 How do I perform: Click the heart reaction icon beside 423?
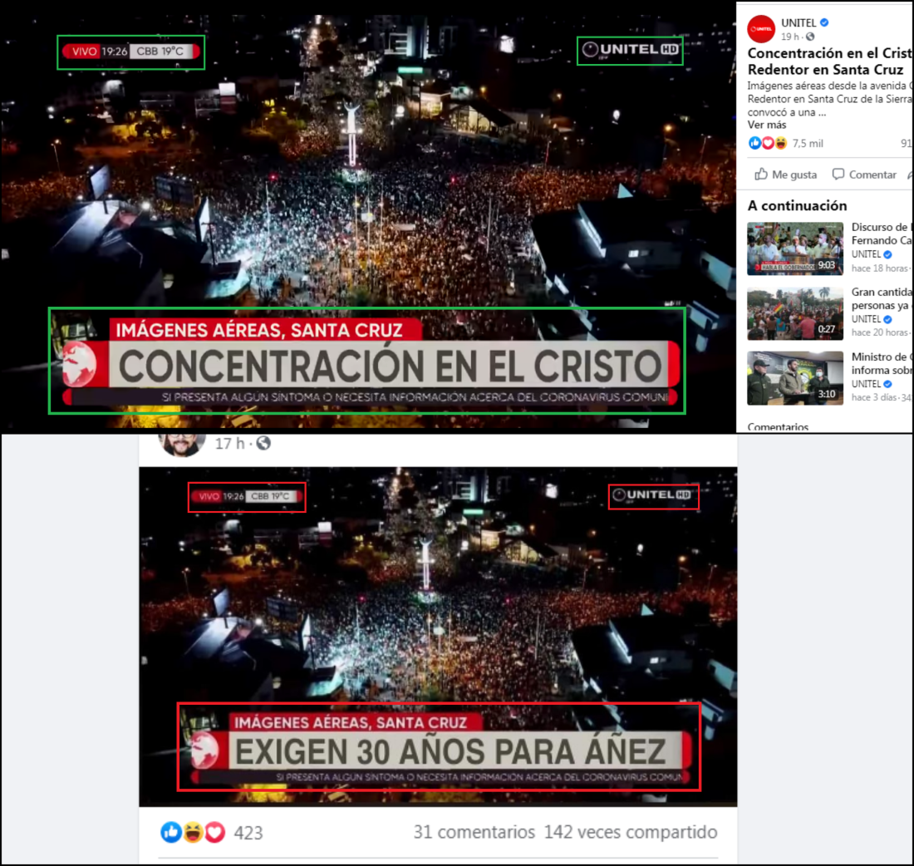click(214, 832)
